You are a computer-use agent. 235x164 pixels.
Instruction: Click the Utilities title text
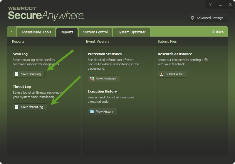[218, 32]
